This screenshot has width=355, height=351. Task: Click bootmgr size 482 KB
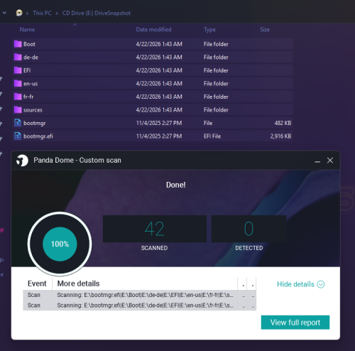tap(283, 123)
